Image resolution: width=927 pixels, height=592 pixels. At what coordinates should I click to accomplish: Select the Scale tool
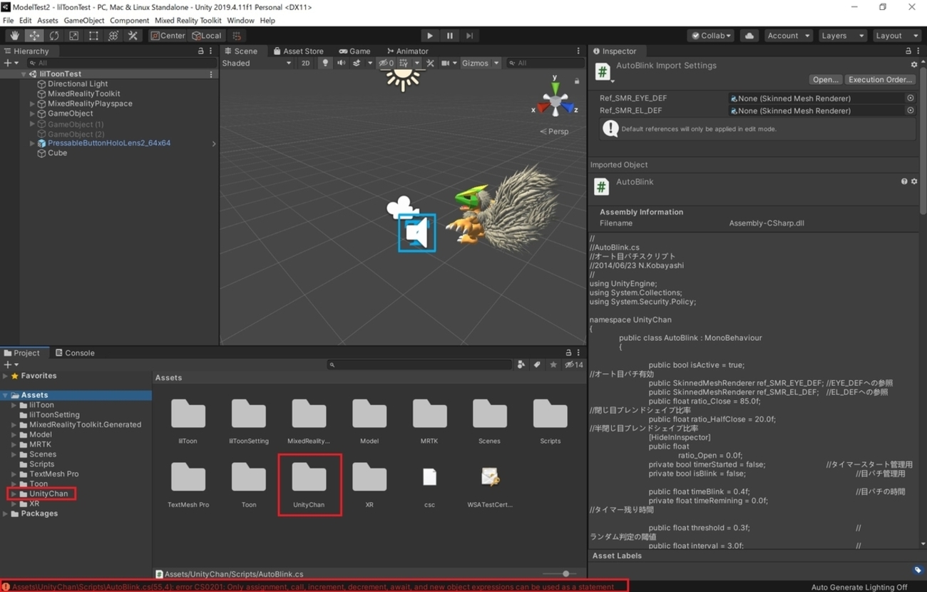[73, 35]
